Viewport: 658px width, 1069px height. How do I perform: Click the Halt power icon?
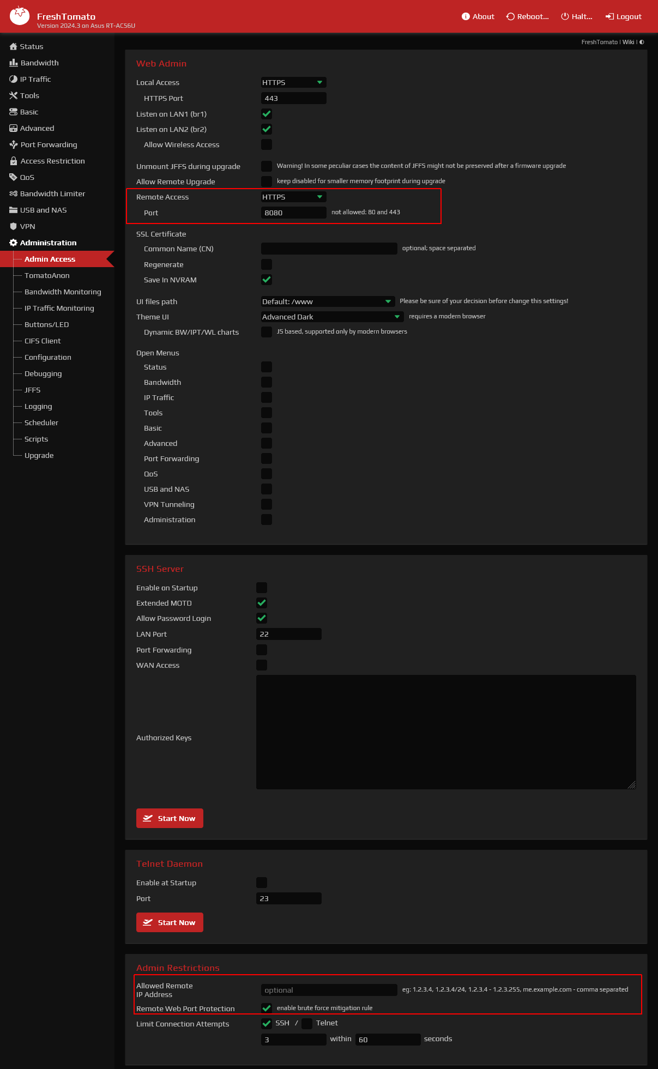(565, 16)
